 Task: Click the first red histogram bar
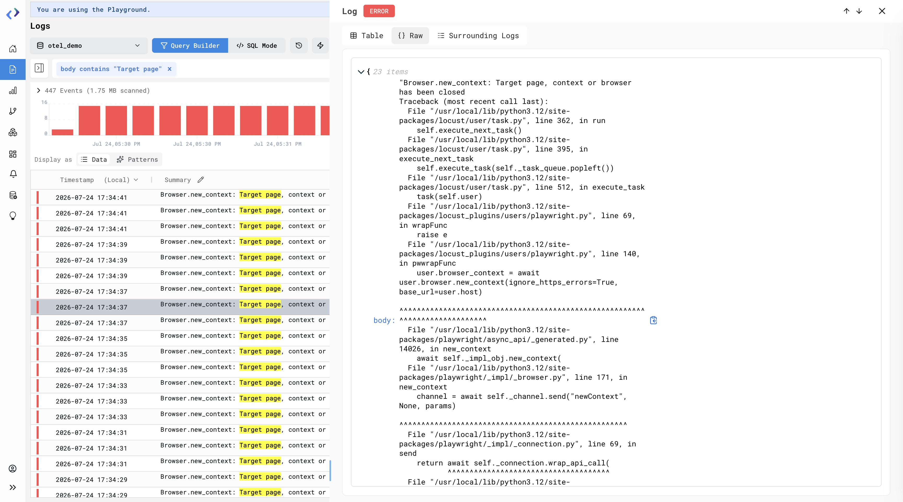click(62, 132)
